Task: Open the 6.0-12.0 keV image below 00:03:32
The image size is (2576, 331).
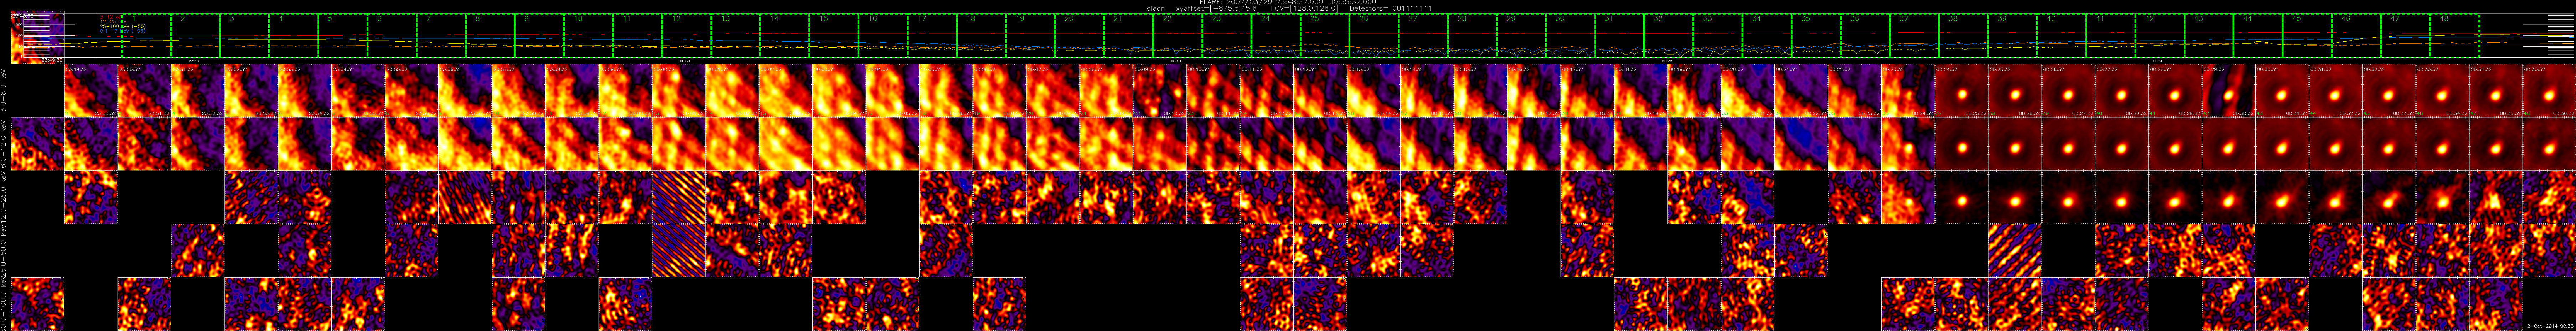Action: pyautogui.click(x=839, y=145)
